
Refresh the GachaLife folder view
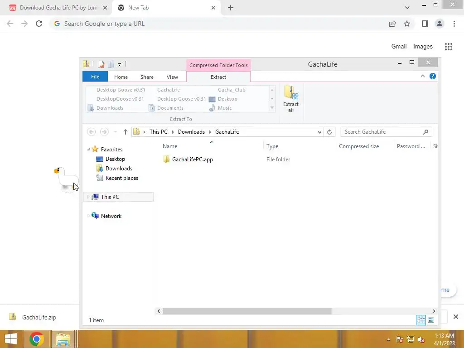coord(329,132)
